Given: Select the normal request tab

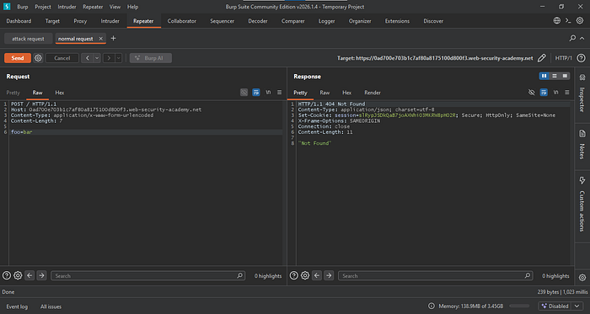Looking at the screenshot, I should pyautogui.click(x=76, y=39).
